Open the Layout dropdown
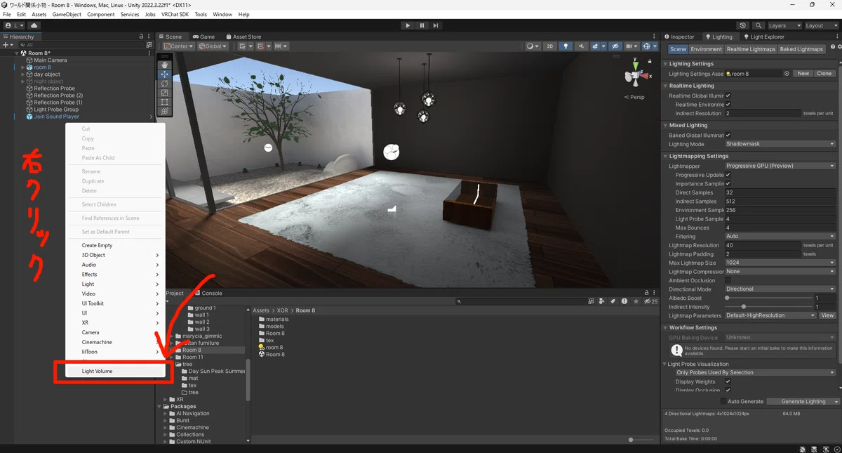 821,25
